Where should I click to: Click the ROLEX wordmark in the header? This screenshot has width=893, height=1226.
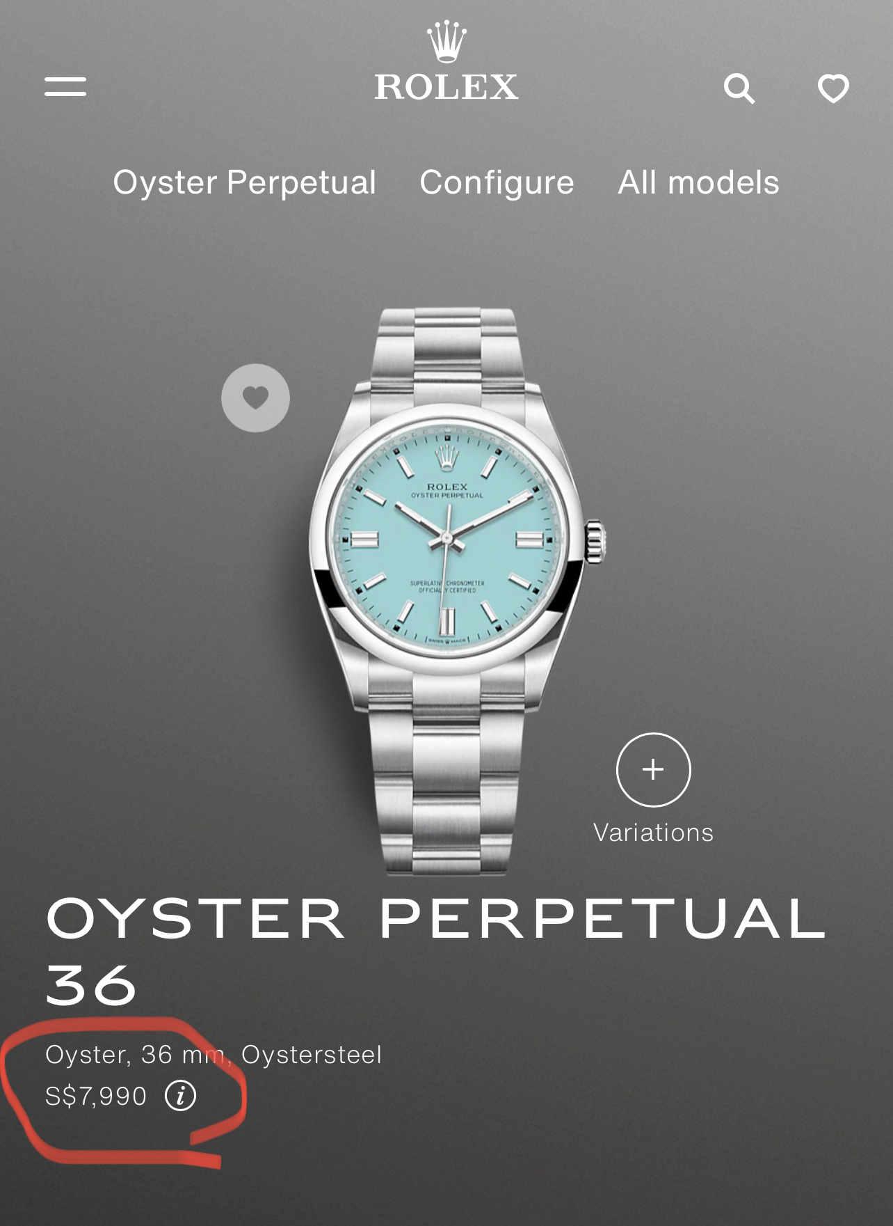447,87
